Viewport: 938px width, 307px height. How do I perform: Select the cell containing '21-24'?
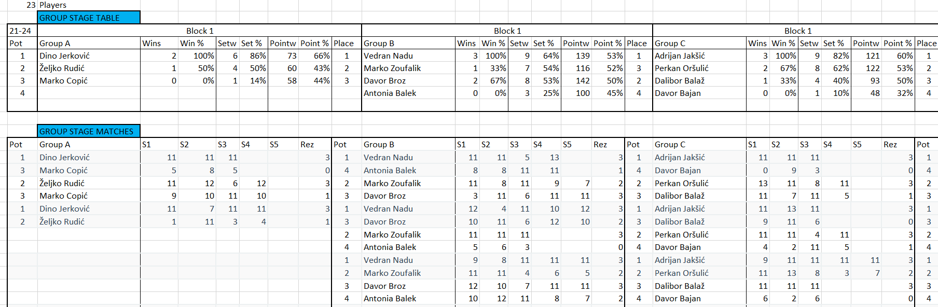coord(21,31)
